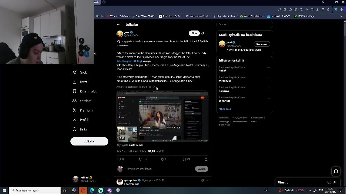Open the mikedi account menu dots

coord(109,179)
